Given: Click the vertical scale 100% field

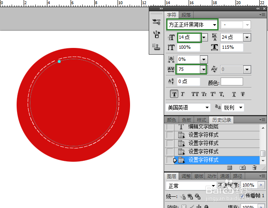Looking at the screenshot, I should tap(189, 48).
